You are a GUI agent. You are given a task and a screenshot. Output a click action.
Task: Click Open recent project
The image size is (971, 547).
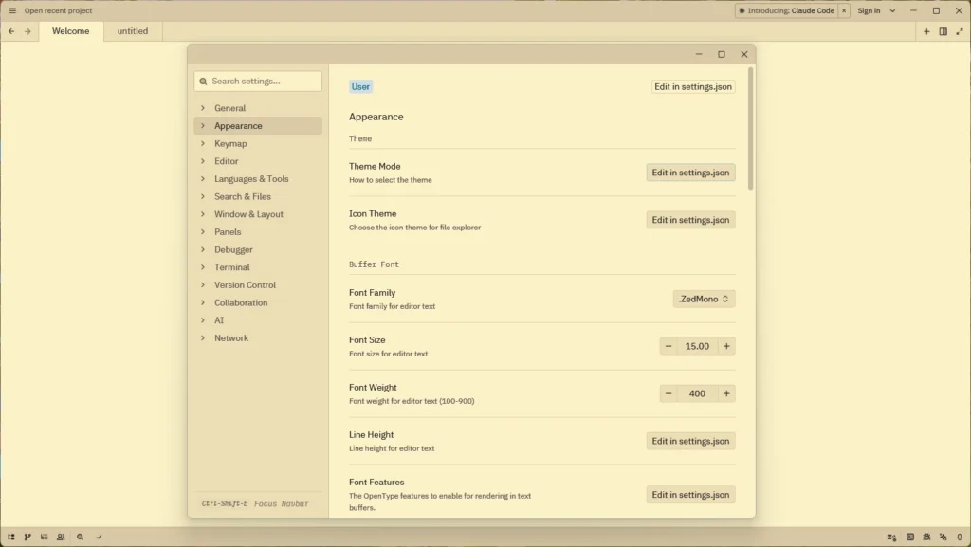tap(58, 10)
